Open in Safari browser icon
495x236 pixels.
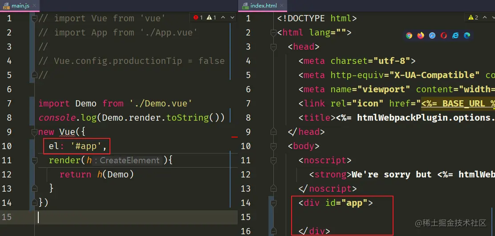[432, 35]
